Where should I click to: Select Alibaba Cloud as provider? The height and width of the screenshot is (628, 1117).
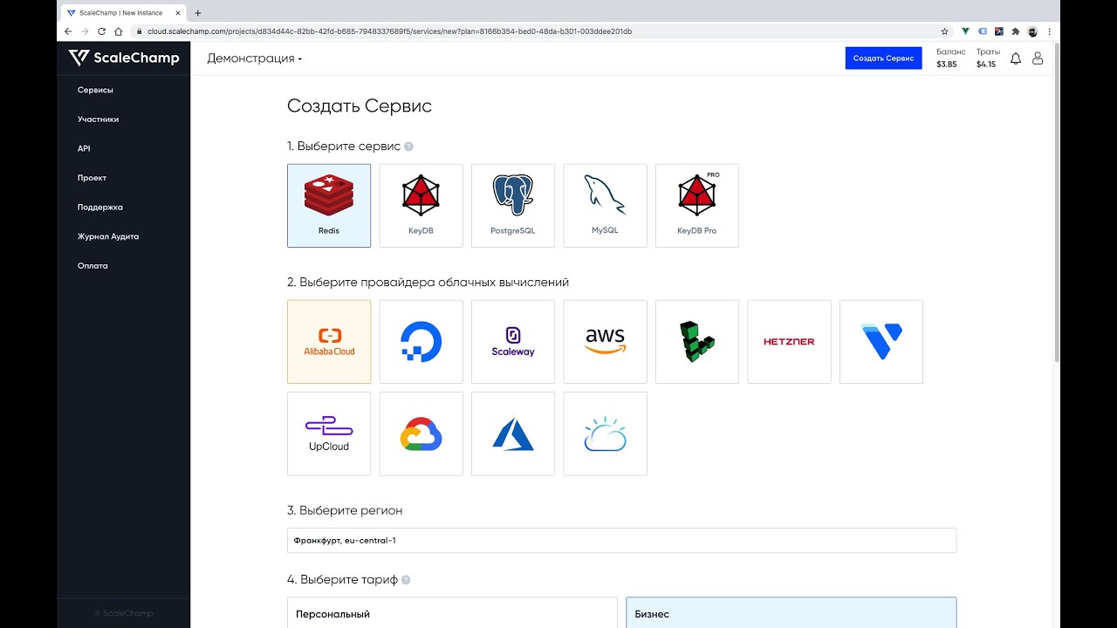[329, 342]
